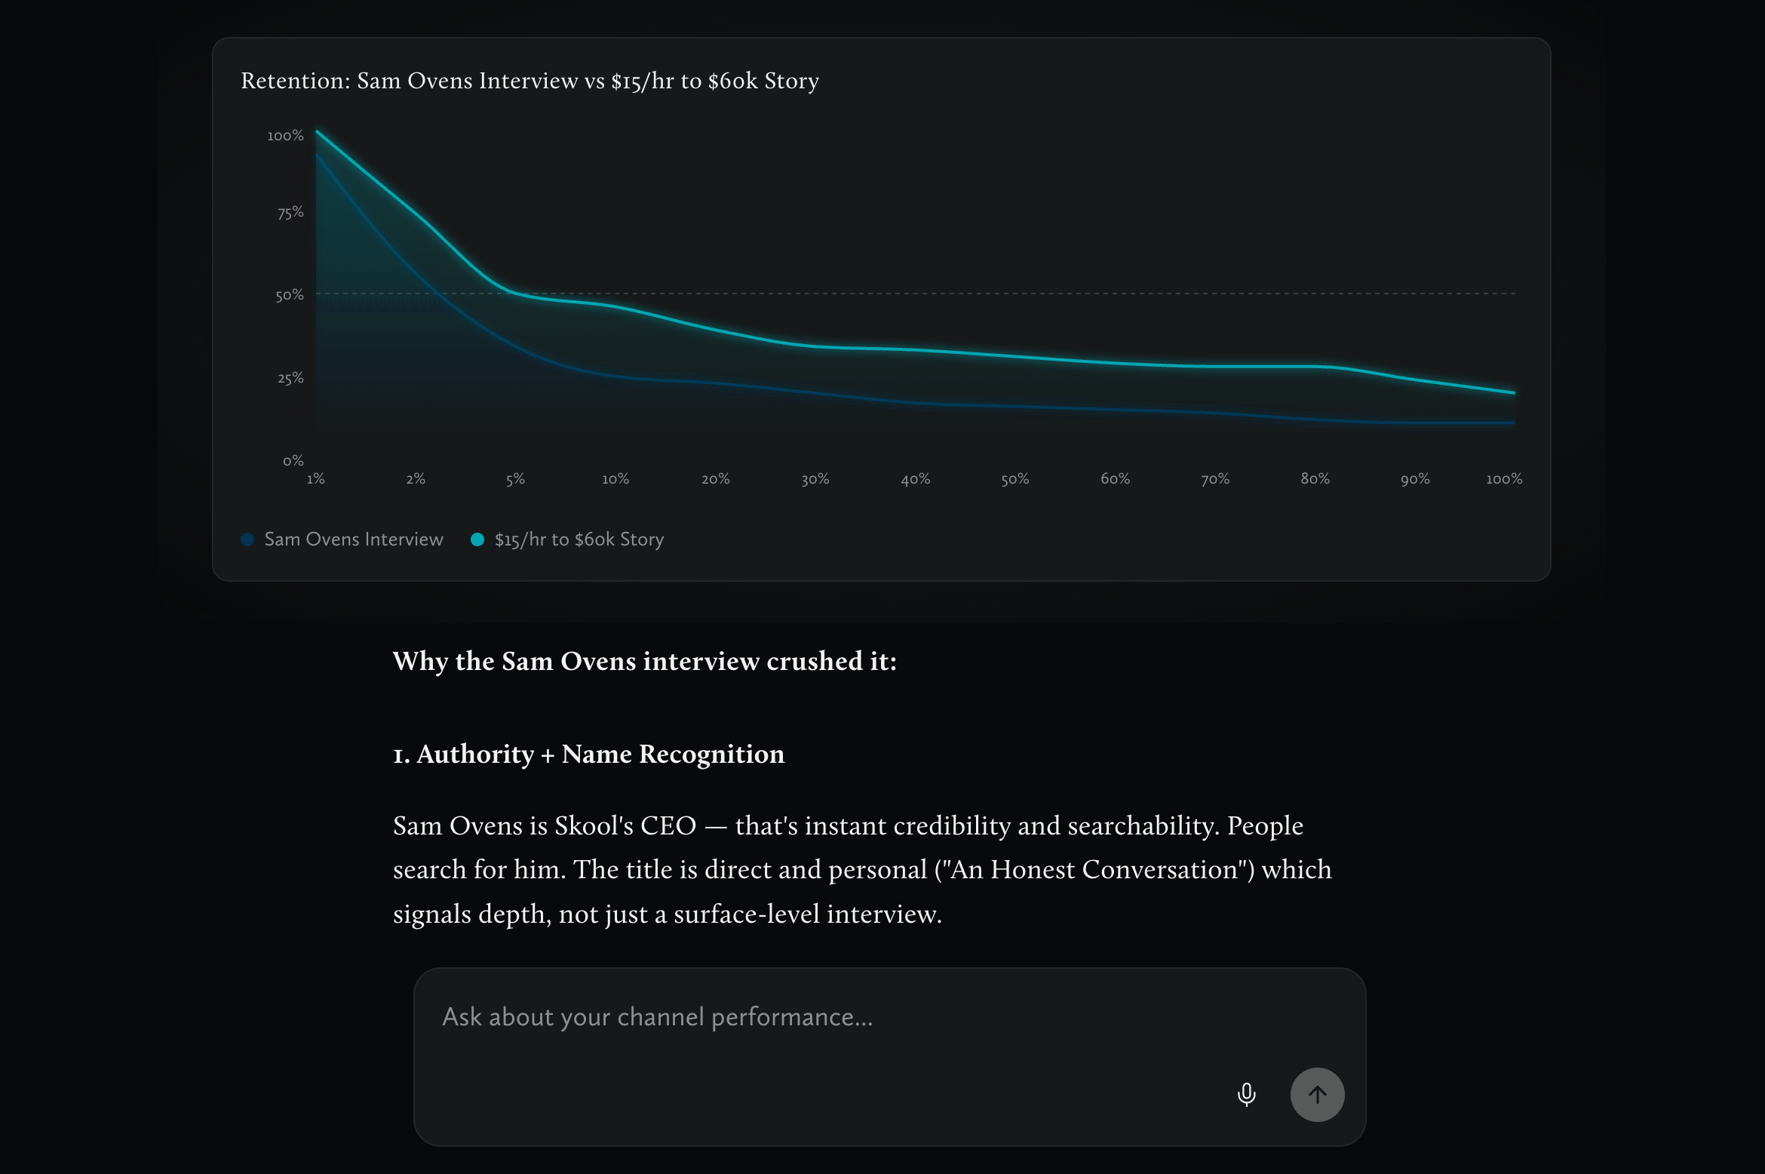Image resolution: width=1765 pixels, height=1174 pixels.
Task: Click the 0% label on the y-axis
Action: 293,460
